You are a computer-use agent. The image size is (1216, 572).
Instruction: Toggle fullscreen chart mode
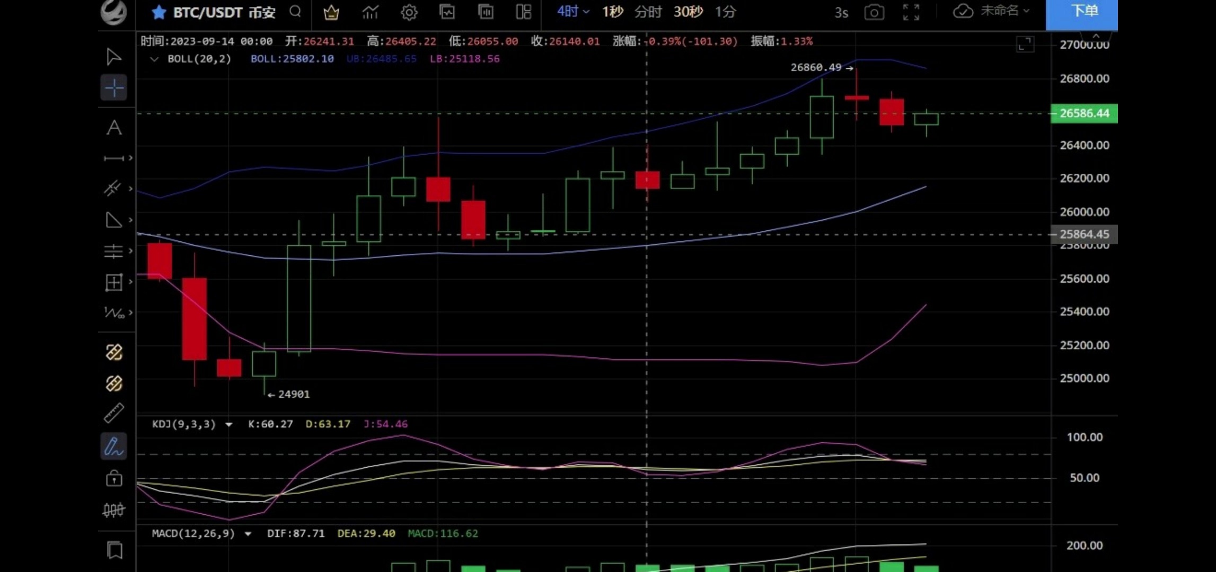pos(911,12)
